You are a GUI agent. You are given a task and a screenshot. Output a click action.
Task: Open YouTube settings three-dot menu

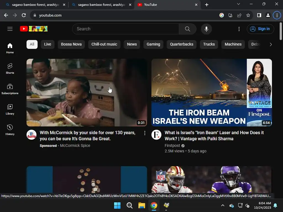tap(239, 29)
